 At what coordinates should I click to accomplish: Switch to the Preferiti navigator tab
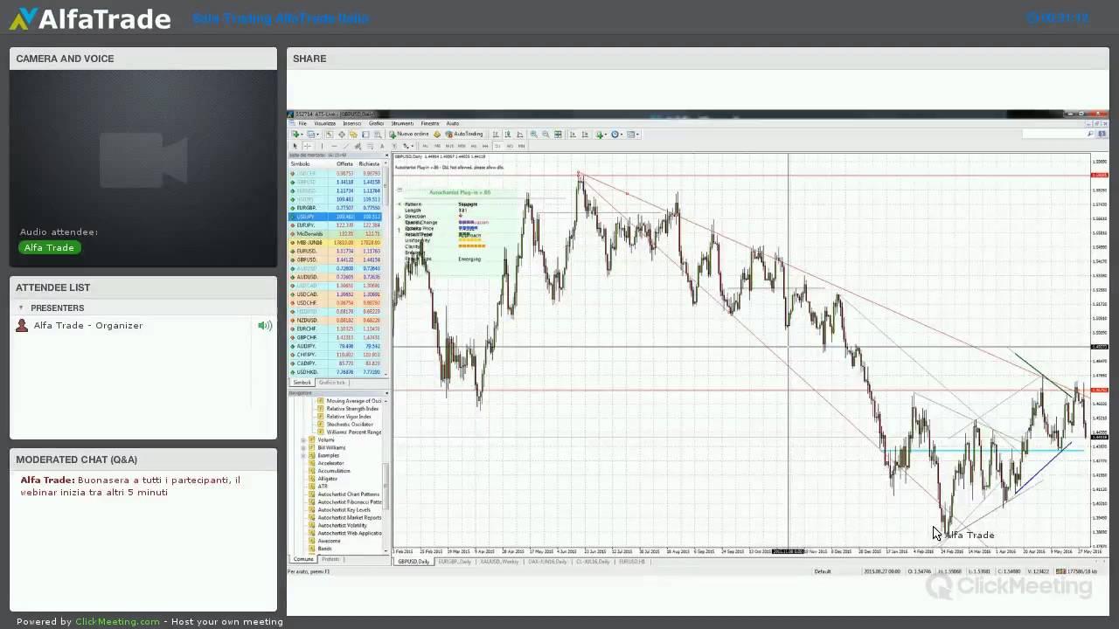click(x=330, y=559)
